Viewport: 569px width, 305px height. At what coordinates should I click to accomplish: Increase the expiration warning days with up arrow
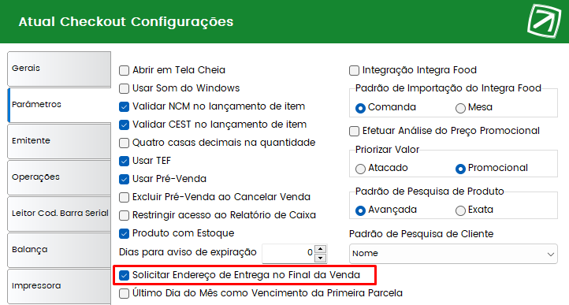(320, 249)
